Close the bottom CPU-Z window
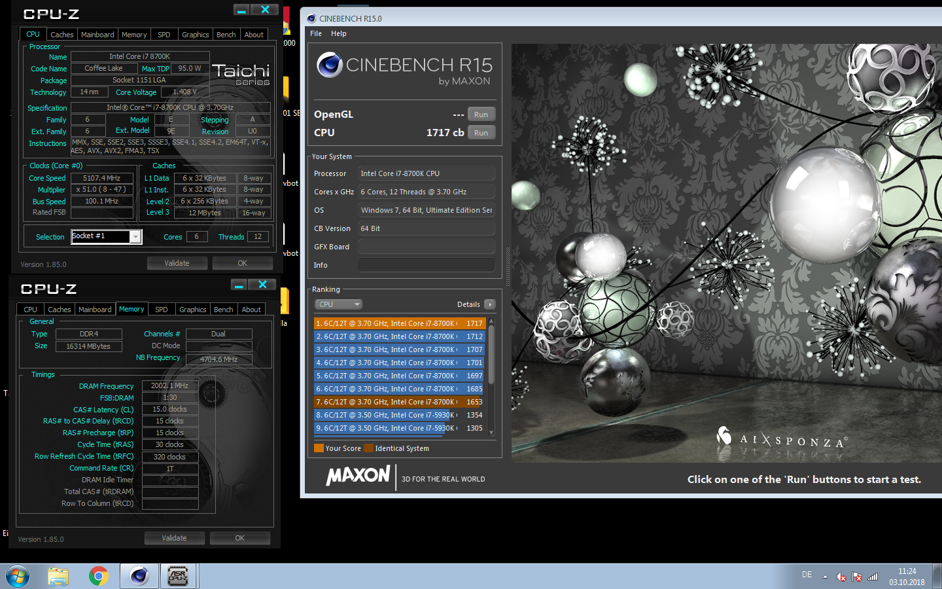Image resolution: width=942 pixels, height=589 pixels. (262, 285)
